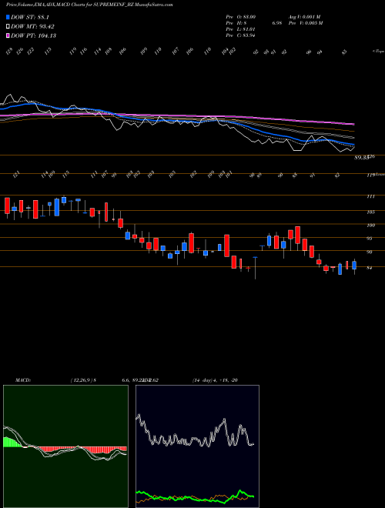
Task: Select the 'DOW PT: 104.13' legend text
Action: tap(33, 35)
